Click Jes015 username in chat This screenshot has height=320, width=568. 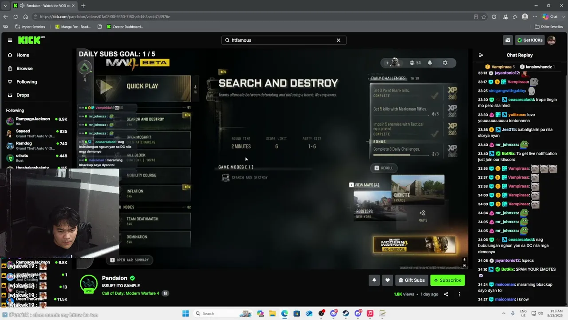(x=509, y=130)
